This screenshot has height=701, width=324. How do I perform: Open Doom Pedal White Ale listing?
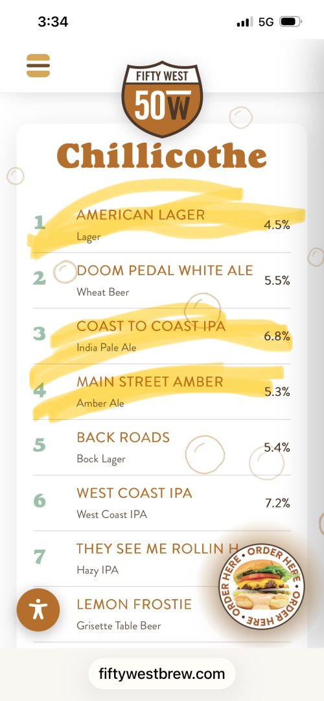pyautogui.click(x=162, y=280)
